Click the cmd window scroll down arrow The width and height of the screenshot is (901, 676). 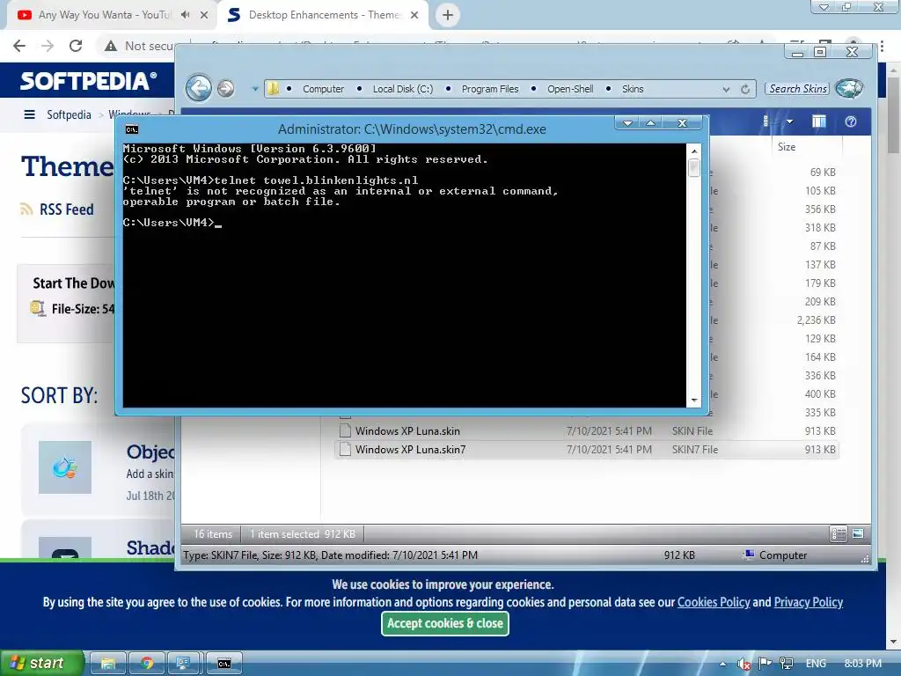click(x=694, y=400)
